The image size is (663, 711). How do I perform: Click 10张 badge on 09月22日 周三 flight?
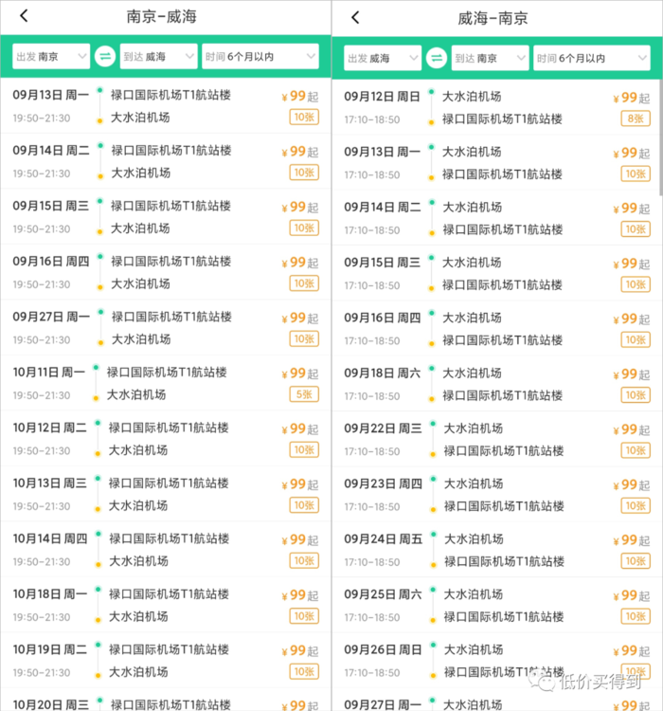pyautogui.click(x=636, y=450)
